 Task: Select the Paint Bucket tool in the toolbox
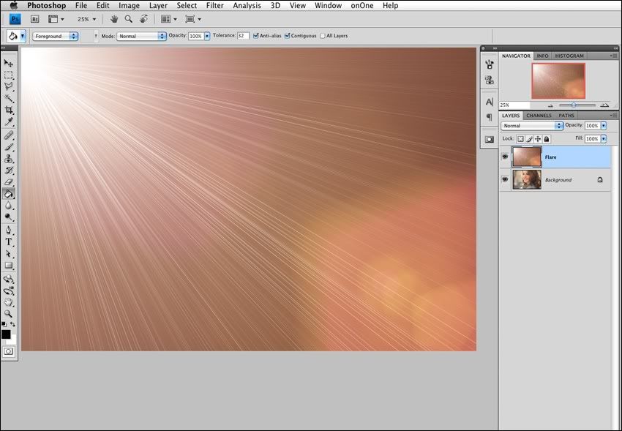pyautogui.click(x=8, y=194)
